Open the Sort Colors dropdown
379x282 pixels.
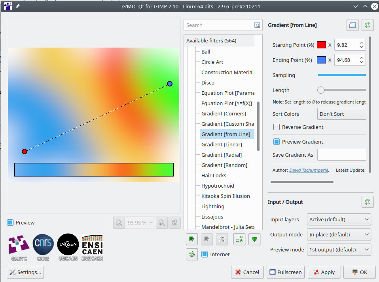(341, 114)
